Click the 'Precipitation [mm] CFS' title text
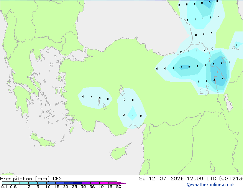 pyautogui.click(x=31, y=179)
